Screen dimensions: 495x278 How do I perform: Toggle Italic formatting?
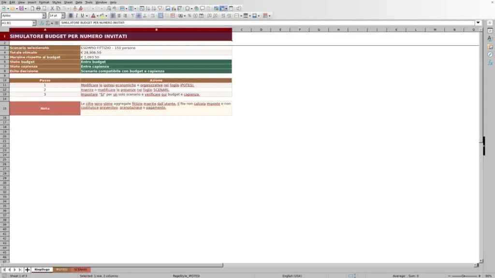77,16
